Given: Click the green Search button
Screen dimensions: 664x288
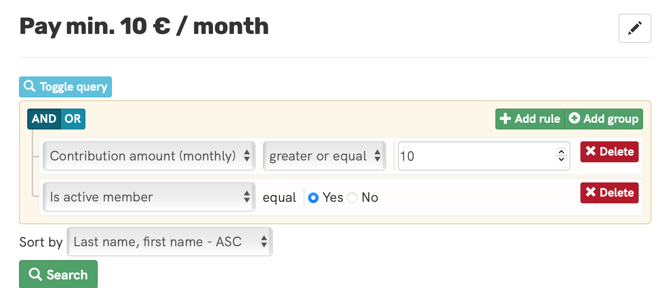Looking at the screenshot, I should (59, 275).
